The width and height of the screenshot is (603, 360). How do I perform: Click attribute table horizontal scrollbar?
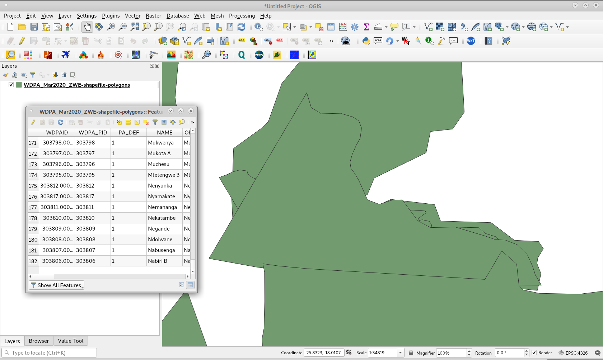[x=109, y=276]
